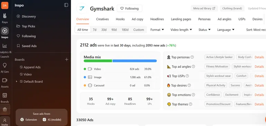Switch to Ad angles tab

pos(224,19)
